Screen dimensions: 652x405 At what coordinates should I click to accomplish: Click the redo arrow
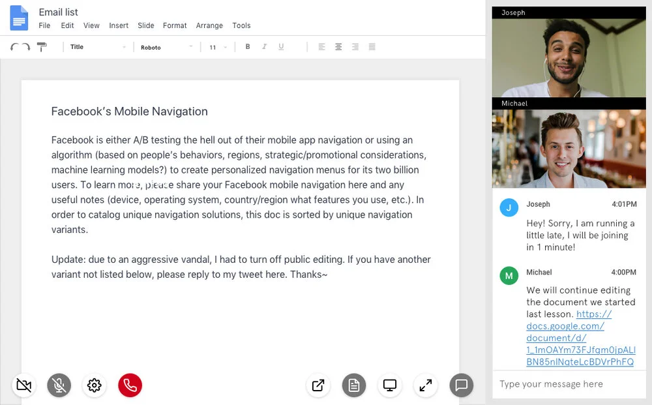coord(26,47)
